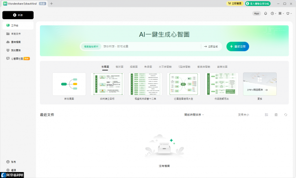Viewport: 296px width, 178px height.
Task: Click the blank new right map caption
Action: 69,99
